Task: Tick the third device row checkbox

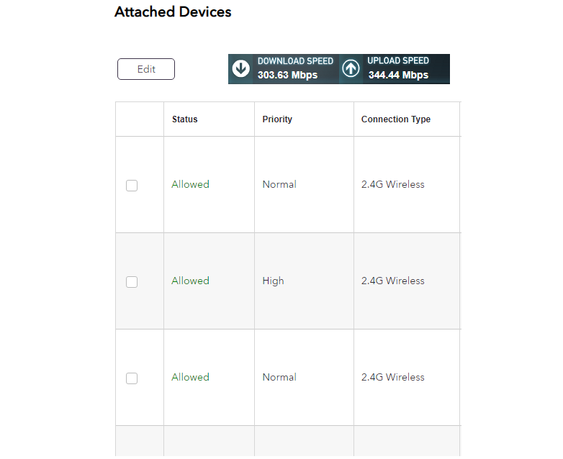Action: tap(132, 378)
